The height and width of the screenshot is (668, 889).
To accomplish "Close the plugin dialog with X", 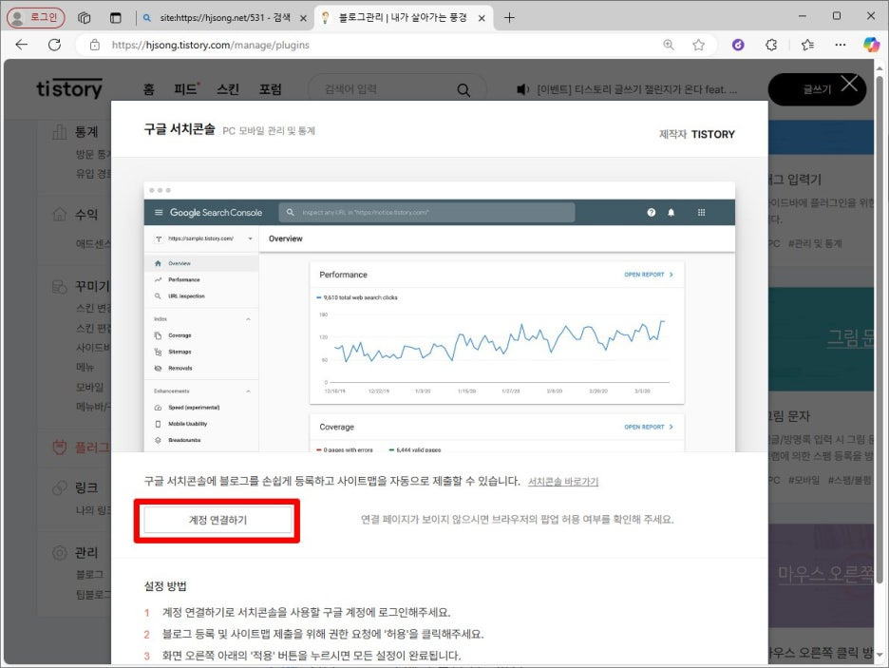I will click(x=849, y=84).
